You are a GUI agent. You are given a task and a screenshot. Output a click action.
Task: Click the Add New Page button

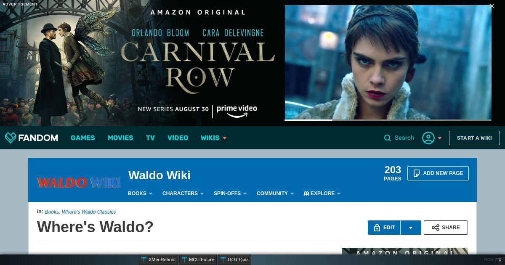tap(438, 173)
